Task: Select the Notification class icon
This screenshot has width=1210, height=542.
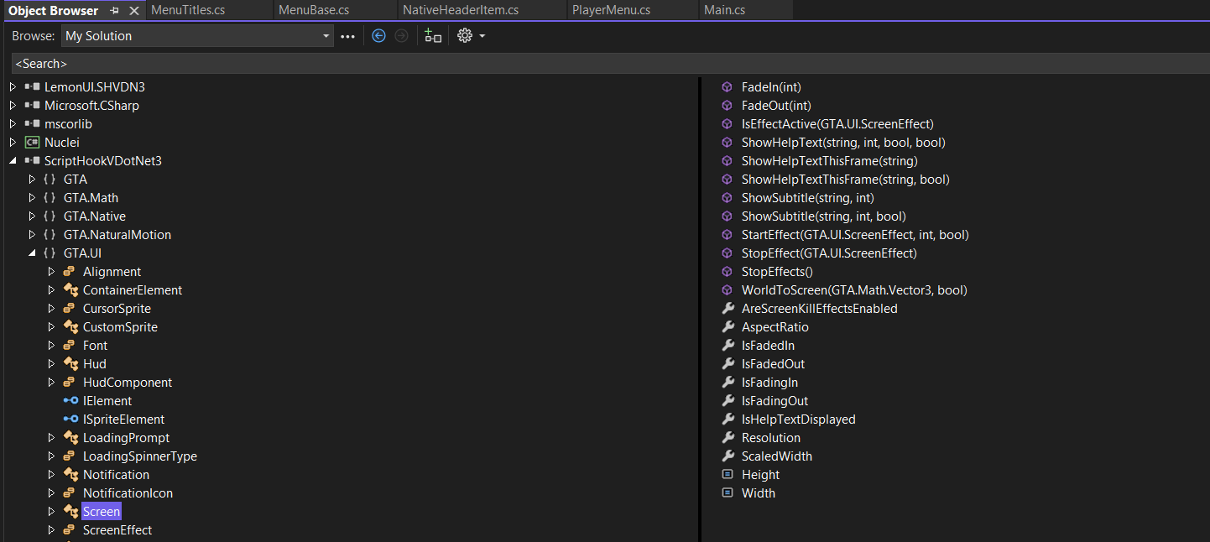Action: click(70, 475)
